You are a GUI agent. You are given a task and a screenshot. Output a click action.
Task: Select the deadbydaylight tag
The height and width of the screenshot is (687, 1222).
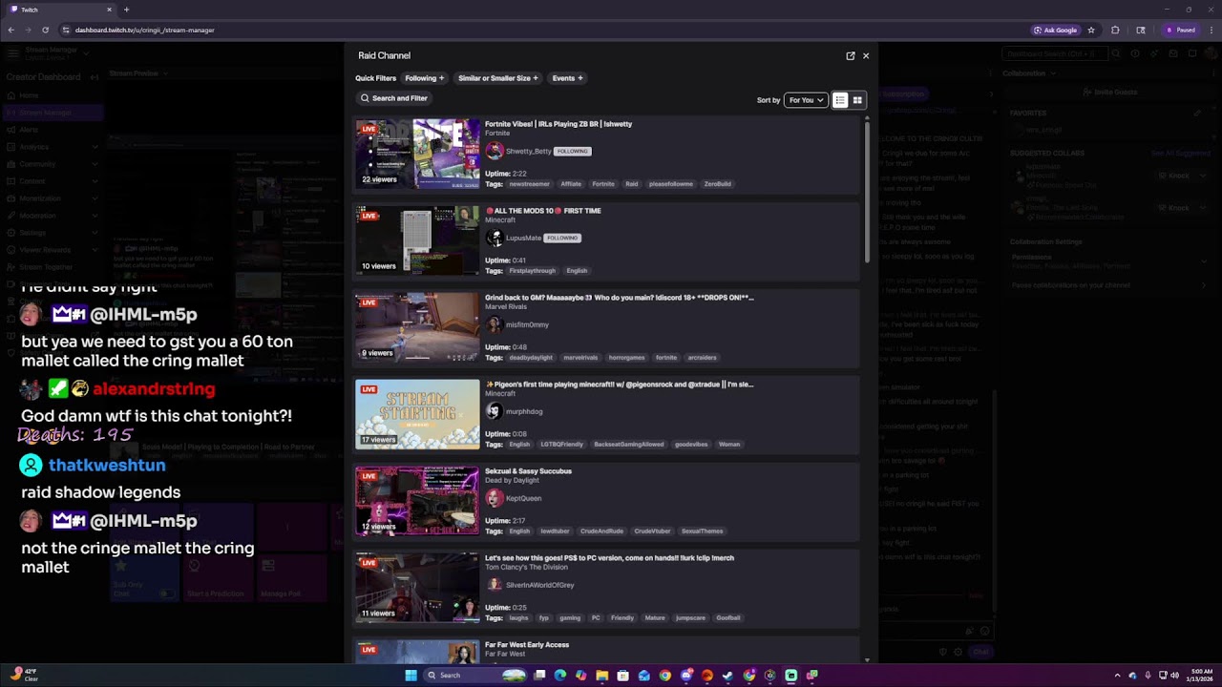click(531, 358)
